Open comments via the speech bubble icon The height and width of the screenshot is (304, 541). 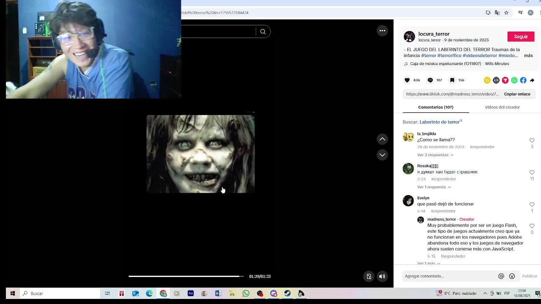click(x=430, y=80)
